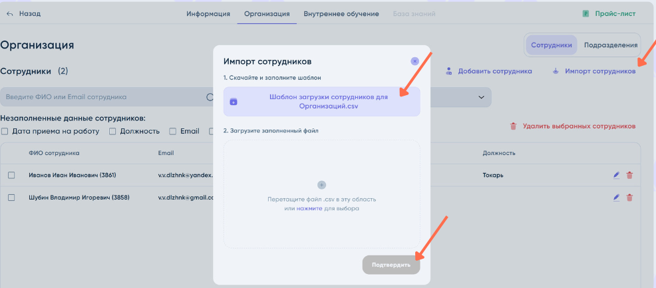
Task: Click the employee name or email search field
Action: pyautogui.click(x=100, y=97)
